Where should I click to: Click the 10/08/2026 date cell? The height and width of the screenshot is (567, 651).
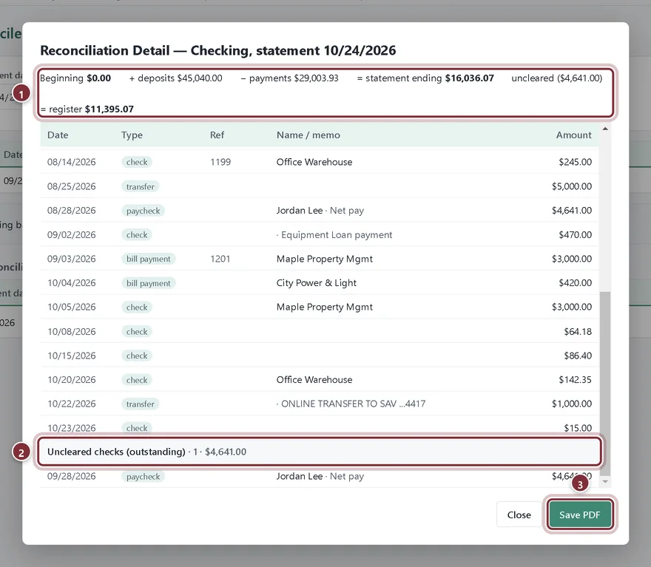72,331
